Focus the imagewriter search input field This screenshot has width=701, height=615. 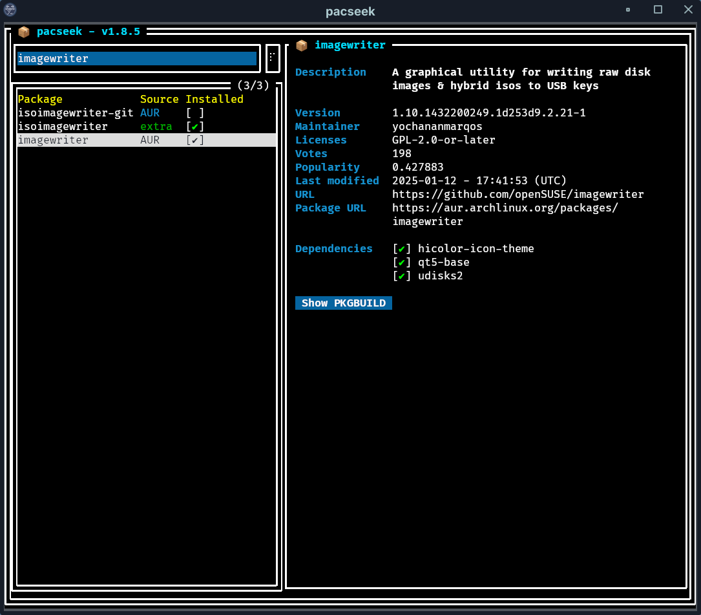pyautogui.click(x=137, y=59)
